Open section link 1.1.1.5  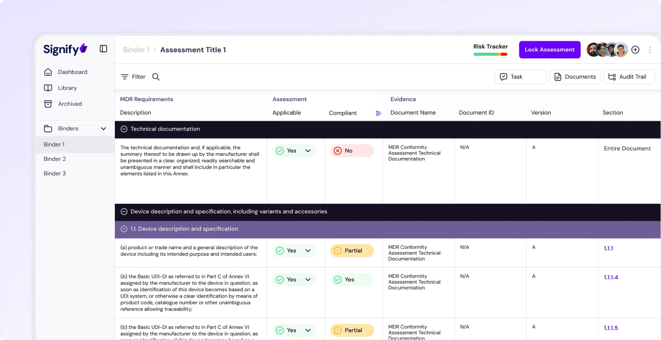pos(611,328)
